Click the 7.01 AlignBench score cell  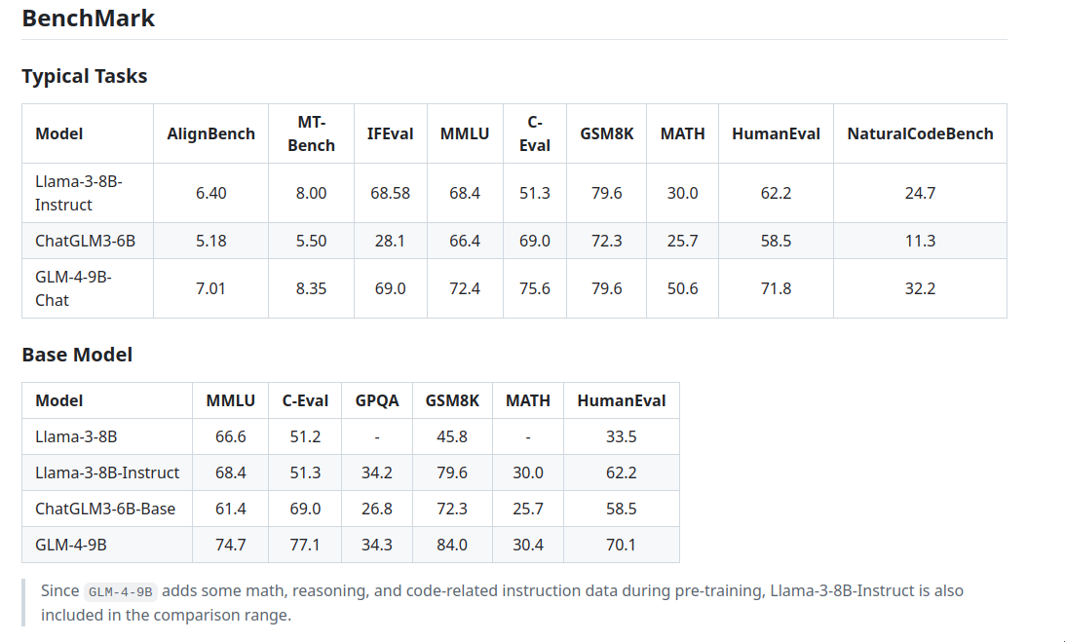pyautogui.click(x=210, y=288)
